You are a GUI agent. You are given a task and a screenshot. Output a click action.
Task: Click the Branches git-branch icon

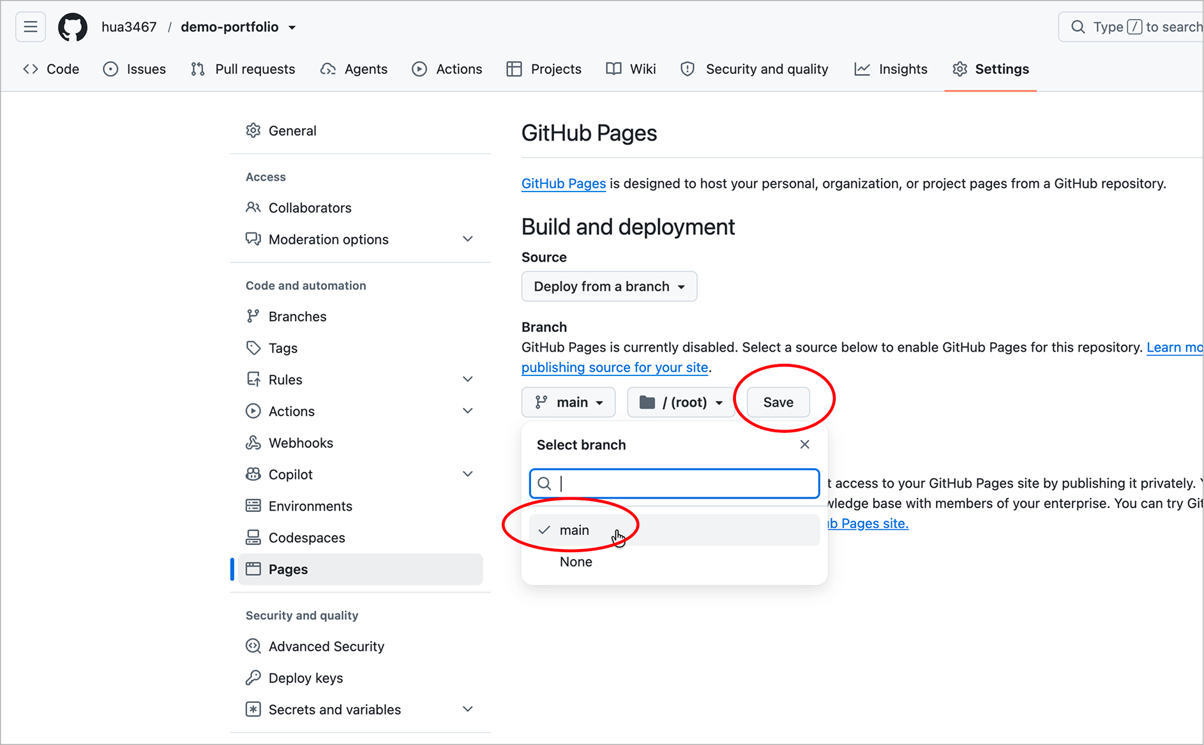pos(253,316)
